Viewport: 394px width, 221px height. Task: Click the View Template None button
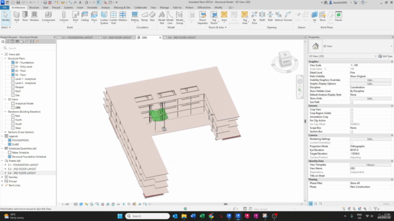[371, 165]
